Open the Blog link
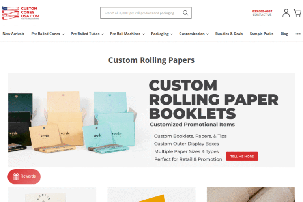This screenshot has height=202, width=303. (284, 34)
